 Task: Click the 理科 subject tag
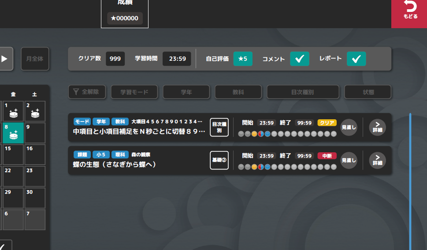[120, 154]
